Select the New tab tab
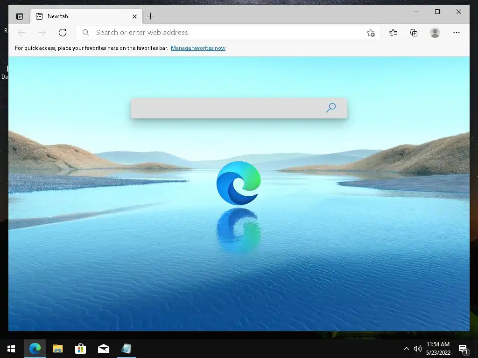This screenshot has width=478, height=358. point(86,16)
